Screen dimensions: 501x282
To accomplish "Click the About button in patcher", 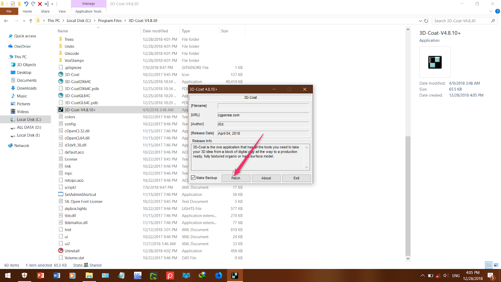I will point(266,178).
